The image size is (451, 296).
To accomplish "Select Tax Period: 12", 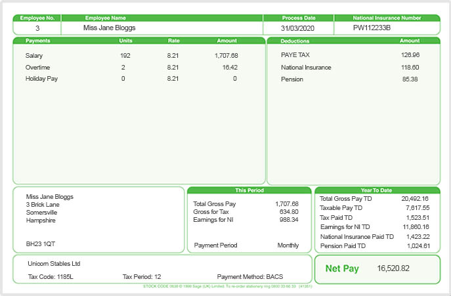I will coord(142,277).
